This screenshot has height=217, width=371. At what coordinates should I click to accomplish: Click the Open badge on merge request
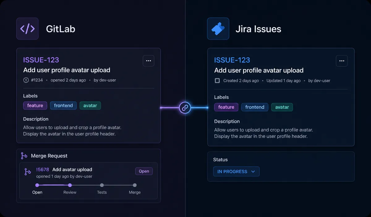tap(144, 171)
